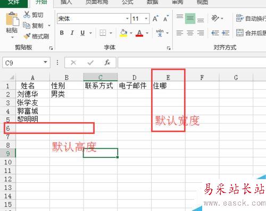
Task: Decrease font size with small A
Action: click(x=166, y=19)
